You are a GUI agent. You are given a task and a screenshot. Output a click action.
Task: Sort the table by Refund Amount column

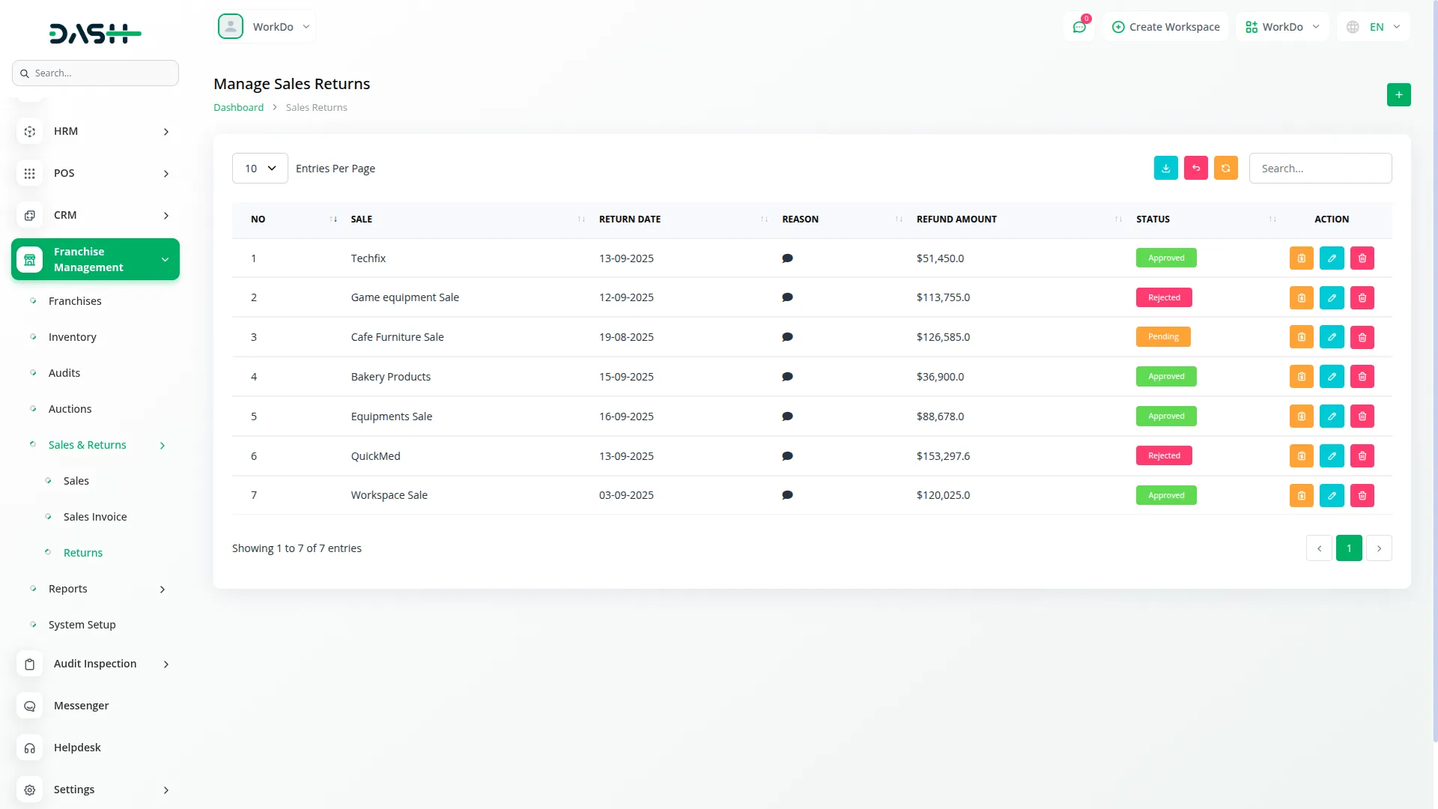[956, 219]
